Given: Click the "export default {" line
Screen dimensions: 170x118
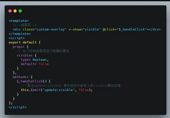Looking at the screenshot, I should click(x=25, y=42).
